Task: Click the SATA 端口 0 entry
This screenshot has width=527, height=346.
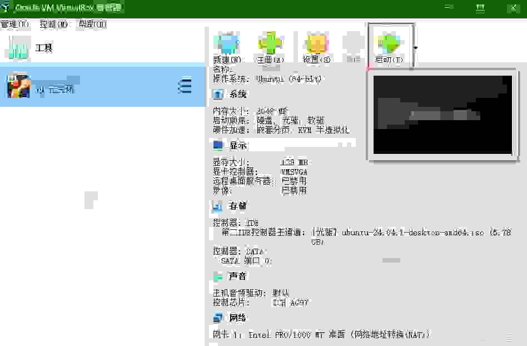Action: [x=246, y=260]
